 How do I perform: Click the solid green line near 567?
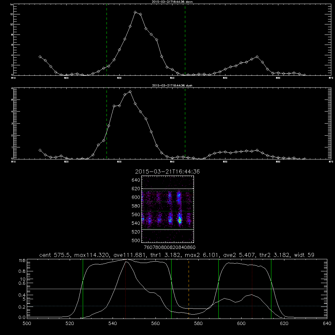click(x=171, y=288)
